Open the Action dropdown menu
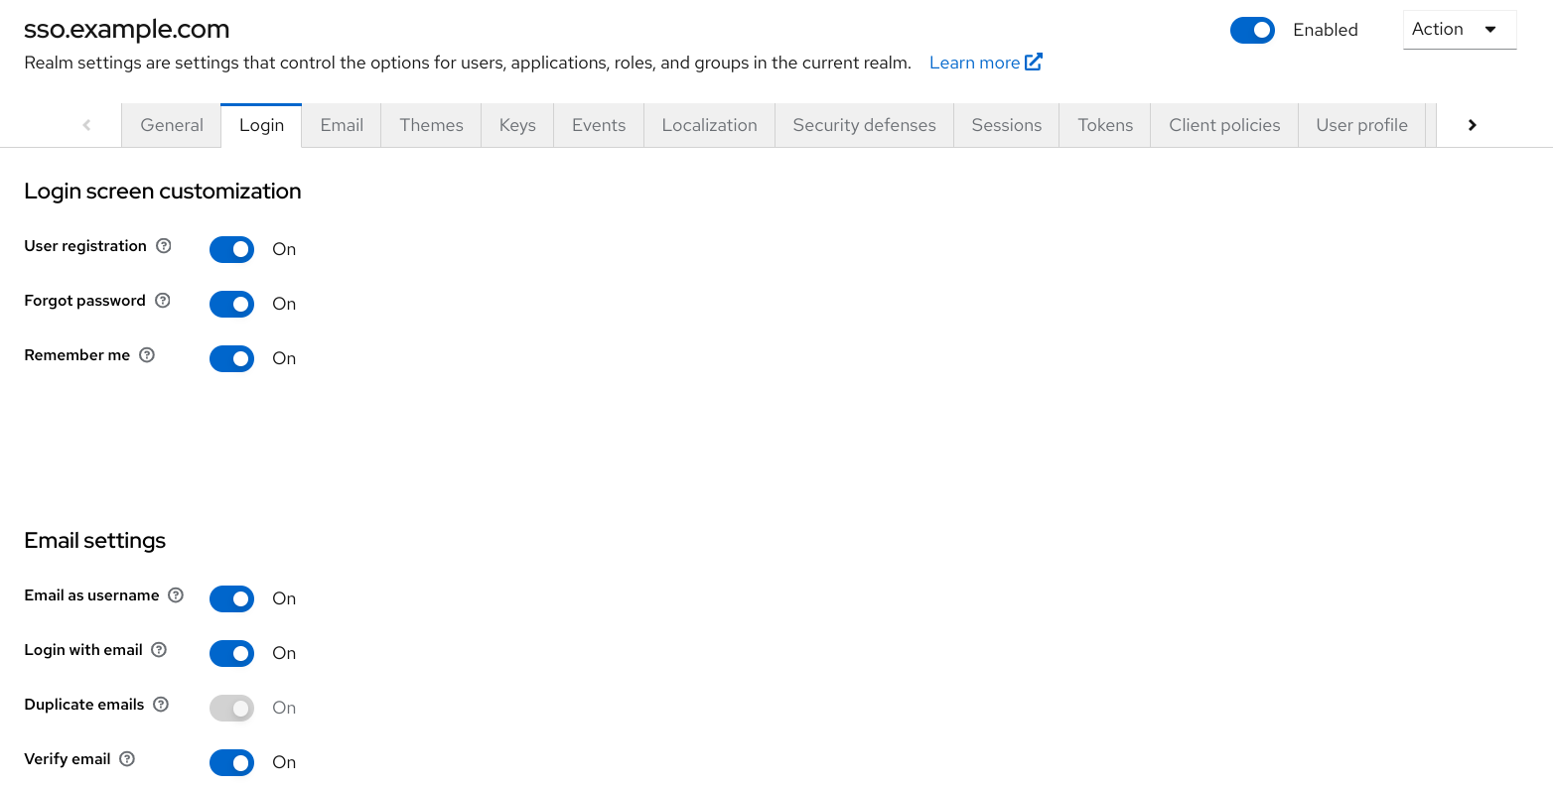The image size is (1553, 788). [1458, 30]
